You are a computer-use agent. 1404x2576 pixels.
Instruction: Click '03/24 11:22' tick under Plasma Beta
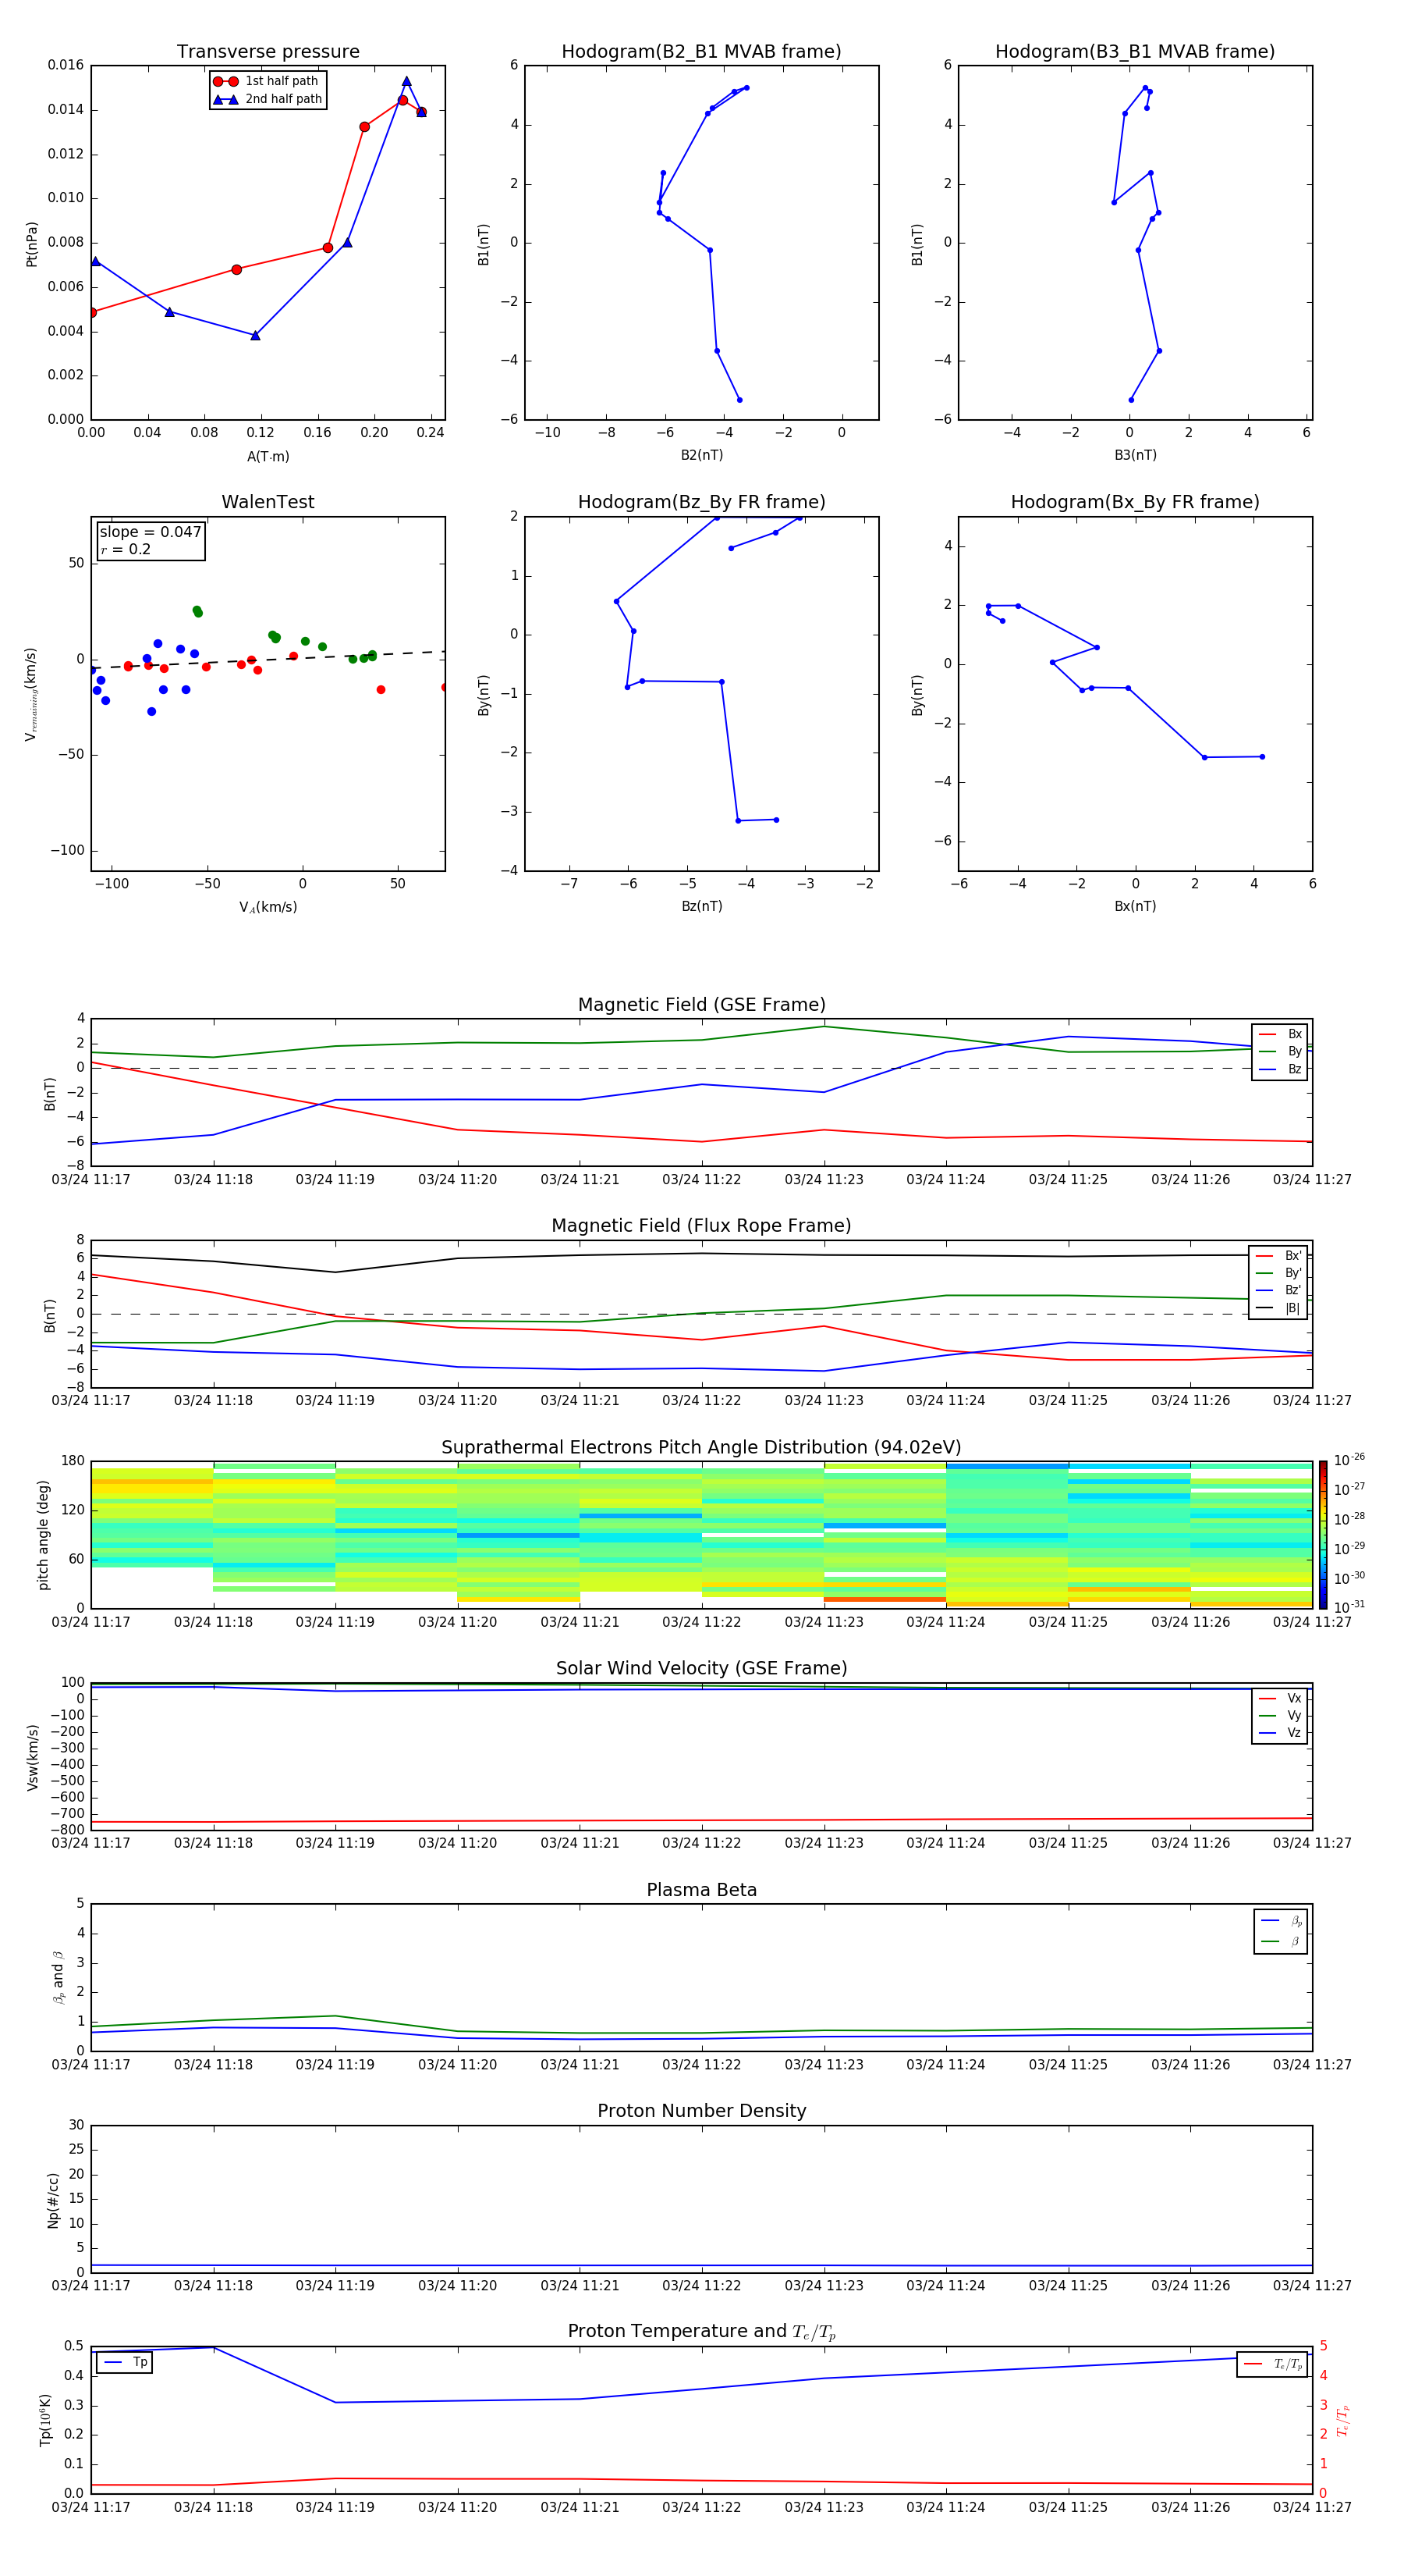[701, 2064]
